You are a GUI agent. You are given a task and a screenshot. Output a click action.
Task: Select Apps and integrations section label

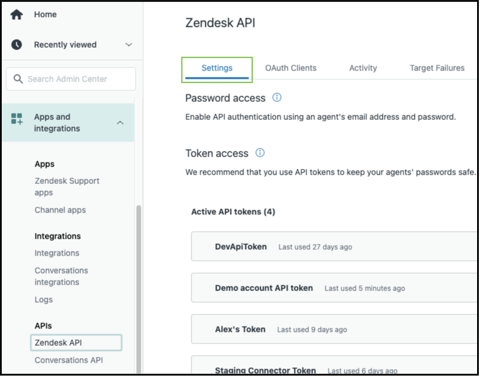(57, 122)
